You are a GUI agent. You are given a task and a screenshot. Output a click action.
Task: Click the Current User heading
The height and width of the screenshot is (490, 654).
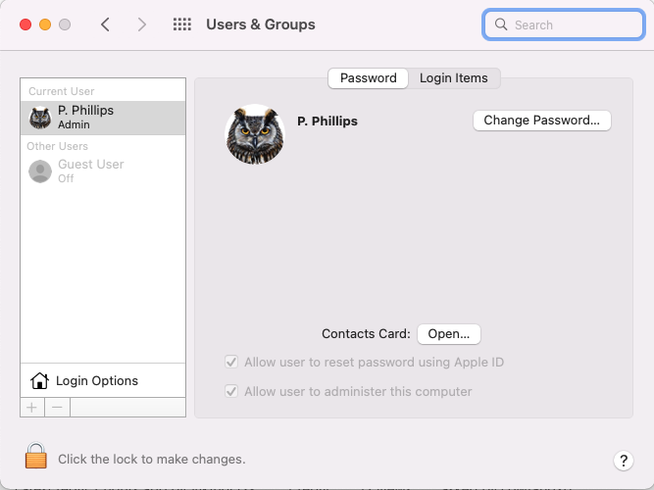(62, 91)
